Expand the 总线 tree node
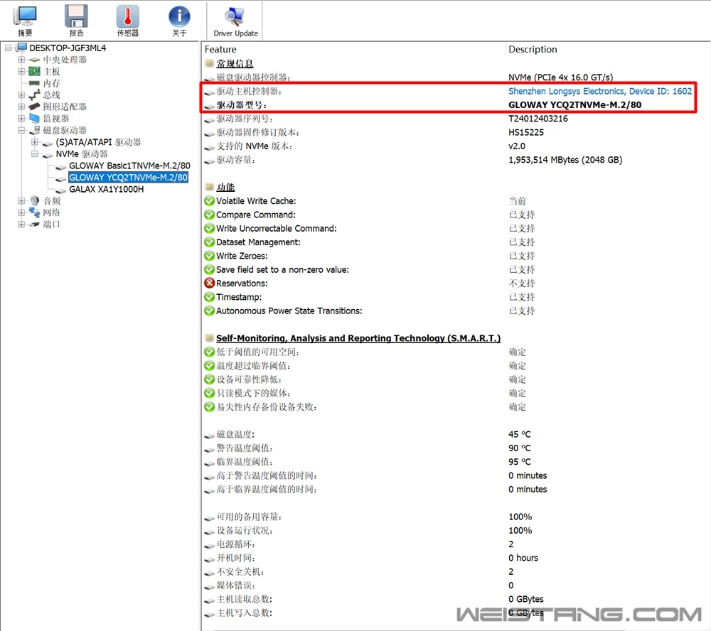The width and height of the screenshot is (711, 631). pyautogui.click(x=21, y=95)
